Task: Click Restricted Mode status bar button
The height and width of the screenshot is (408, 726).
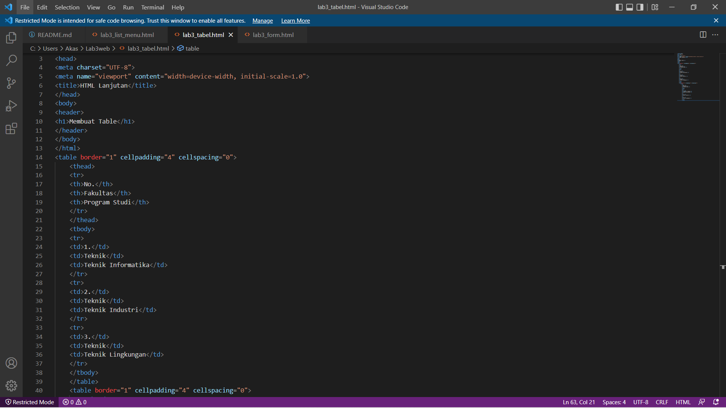Action: coord(29,402)
